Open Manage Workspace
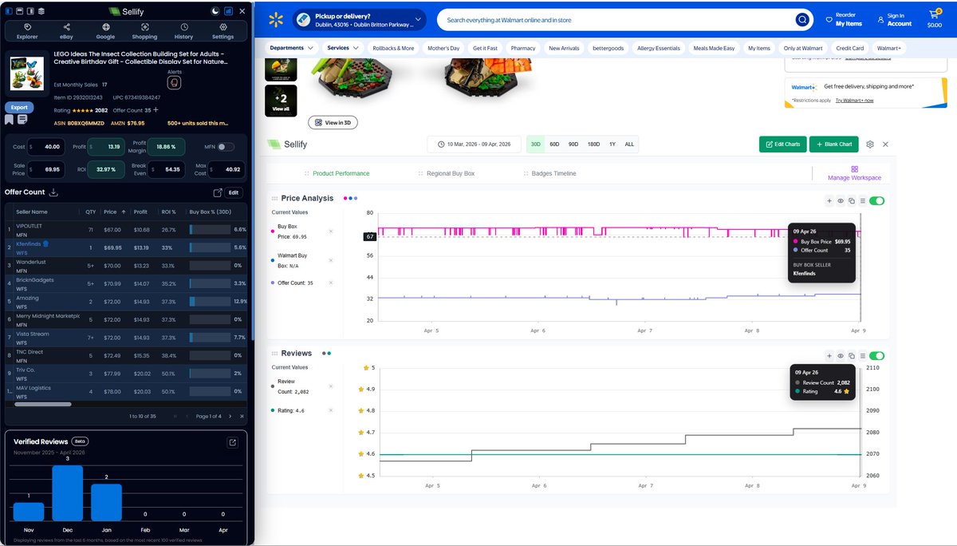Screen dimensions: 957x546 [x=854, y=173]
